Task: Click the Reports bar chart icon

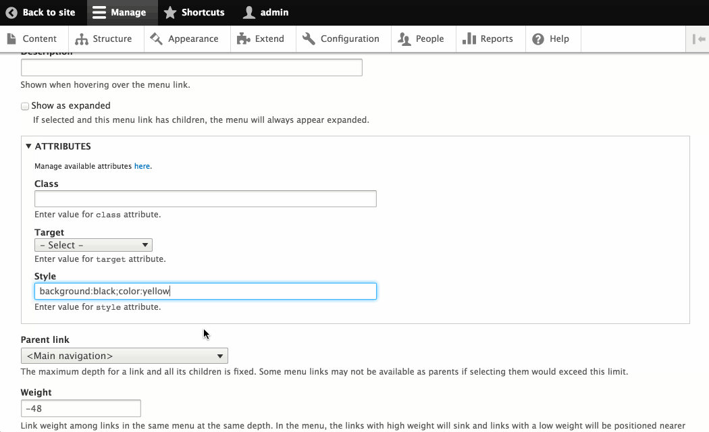Action: (x=469, y=39)
